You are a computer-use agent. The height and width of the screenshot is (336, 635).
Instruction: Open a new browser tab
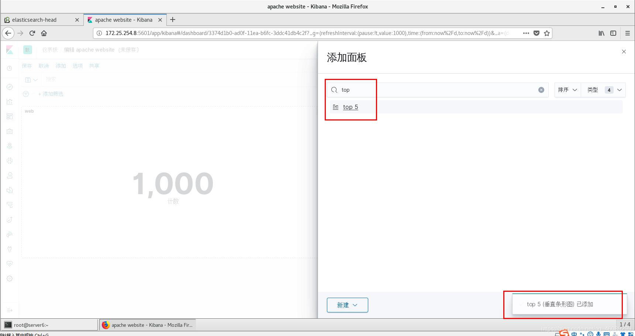[x=173, y=20]
